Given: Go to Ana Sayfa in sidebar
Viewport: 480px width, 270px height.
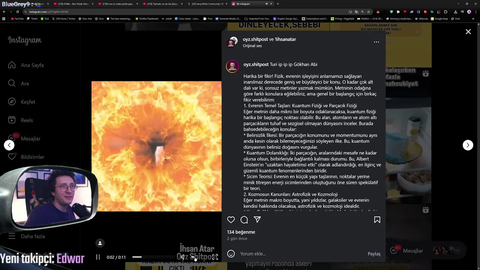Looking at the screenshot, I should [26, 65].
